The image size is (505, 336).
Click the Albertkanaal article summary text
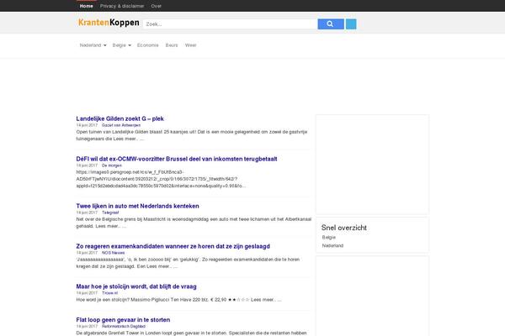(194, 223)
